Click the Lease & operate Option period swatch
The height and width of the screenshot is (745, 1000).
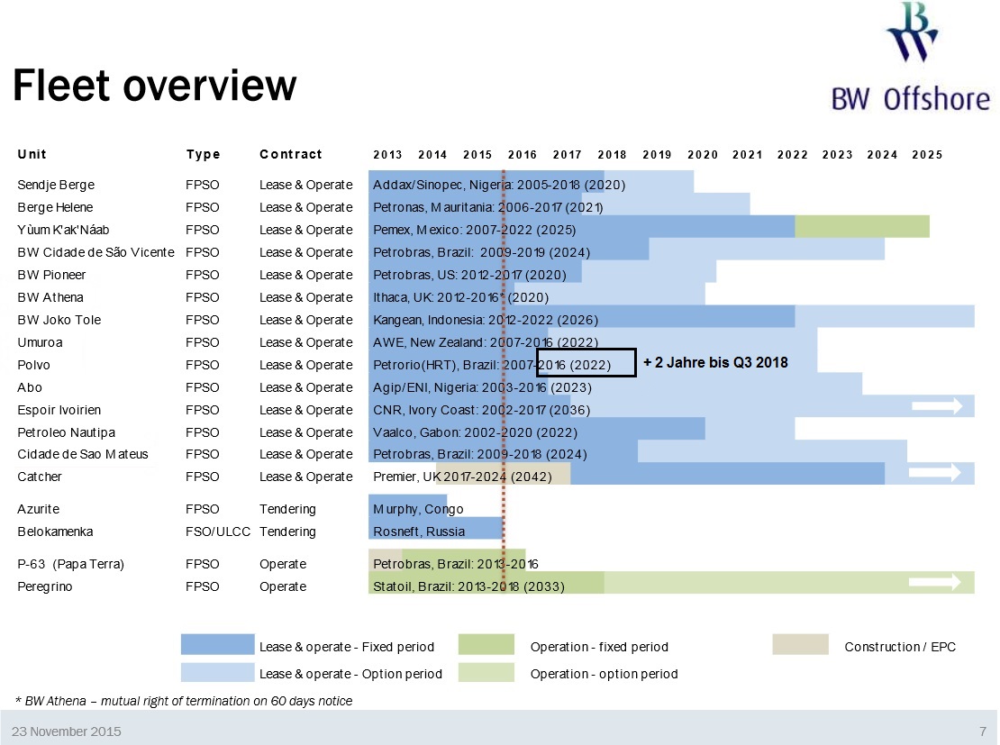217,672
